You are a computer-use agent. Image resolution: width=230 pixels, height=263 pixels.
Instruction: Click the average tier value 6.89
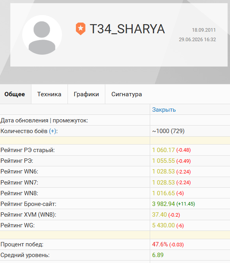point(158,255)
